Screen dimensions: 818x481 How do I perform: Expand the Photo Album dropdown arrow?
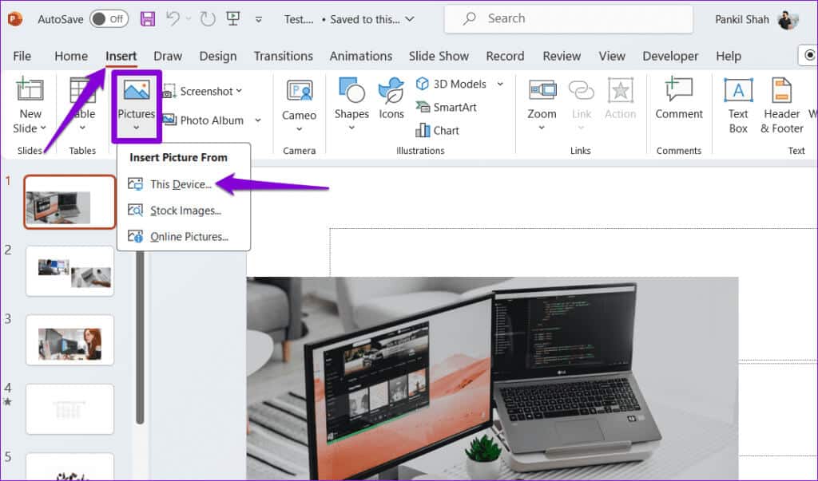tap(258, 120)
